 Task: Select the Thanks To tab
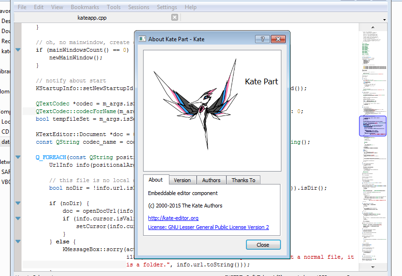point(244,180)
